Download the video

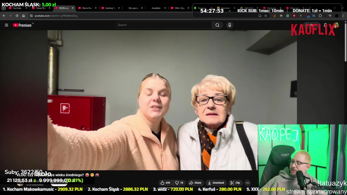tap(216, 183)
